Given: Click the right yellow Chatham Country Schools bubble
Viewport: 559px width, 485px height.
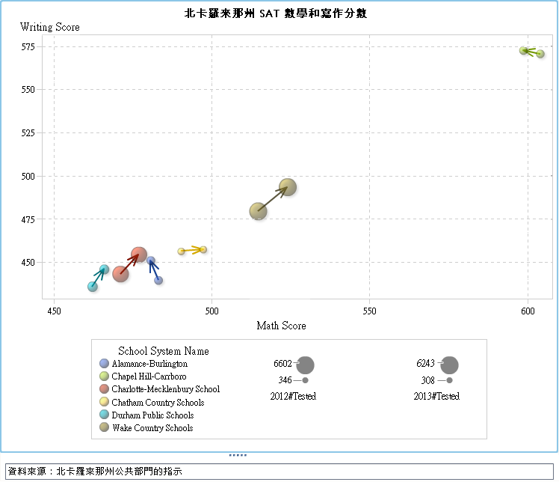Looking at the screenshot, I should pyautogui.click(x=203, y=249).
